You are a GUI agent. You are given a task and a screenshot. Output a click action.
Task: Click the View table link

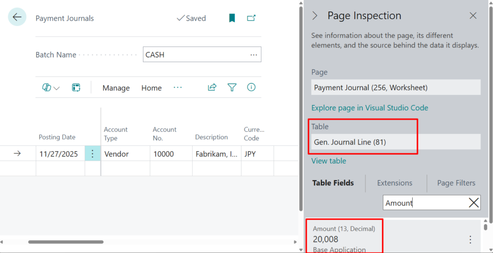click(x=328, y=161)
